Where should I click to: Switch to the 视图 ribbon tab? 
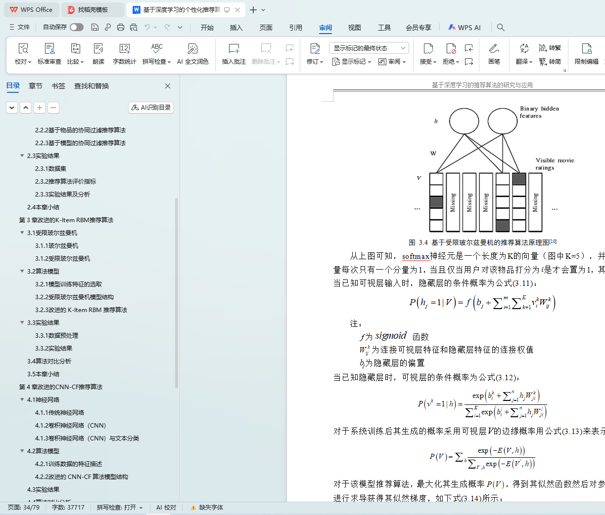(354, 28)
